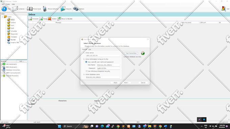
Task: Click the Next button in dialog
Action: coord(126,83)
